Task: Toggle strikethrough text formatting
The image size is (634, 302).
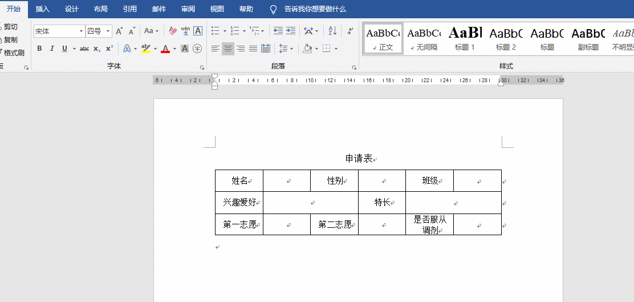Action: 84,49
